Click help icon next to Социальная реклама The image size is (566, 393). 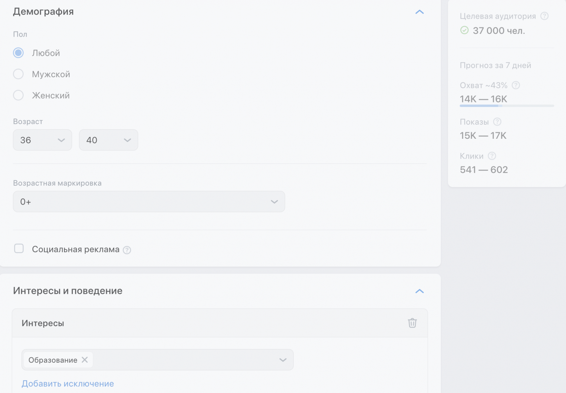pos(127,250)
